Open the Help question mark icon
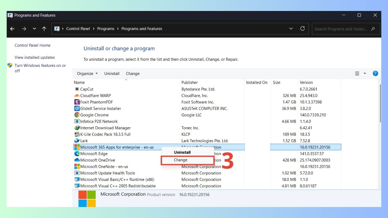The image size is (388, 218). [375, 73]
